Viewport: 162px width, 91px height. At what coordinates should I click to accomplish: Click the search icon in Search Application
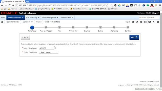140,17
